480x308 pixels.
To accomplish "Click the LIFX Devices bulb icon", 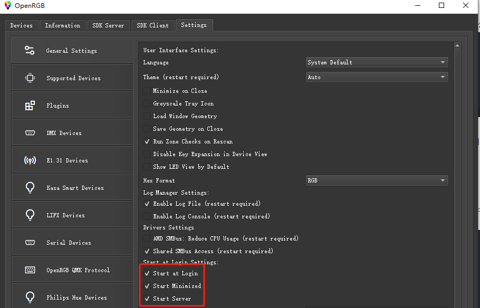I will click(x=30, y=215).
